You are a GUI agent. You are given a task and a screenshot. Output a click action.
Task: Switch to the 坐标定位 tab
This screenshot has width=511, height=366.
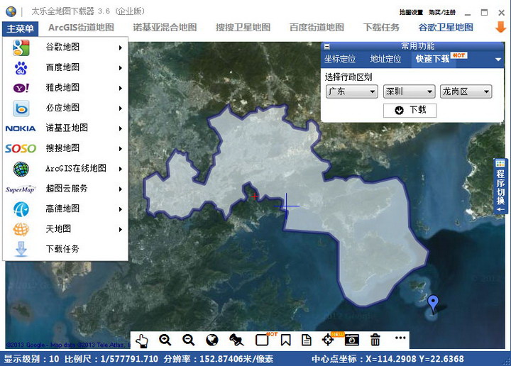[340, 59]
